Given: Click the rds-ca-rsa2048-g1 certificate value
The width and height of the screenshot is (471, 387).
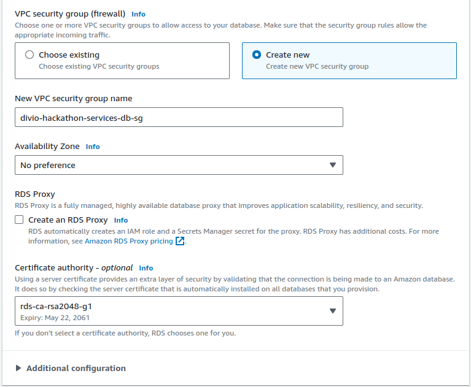Looking at the screenshot, I should click(56, 306).
